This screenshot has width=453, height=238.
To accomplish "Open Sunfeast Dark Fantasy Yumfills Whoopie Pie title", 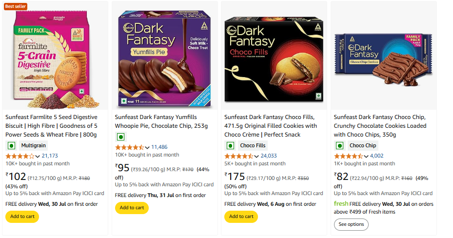I will click(160, 121).
